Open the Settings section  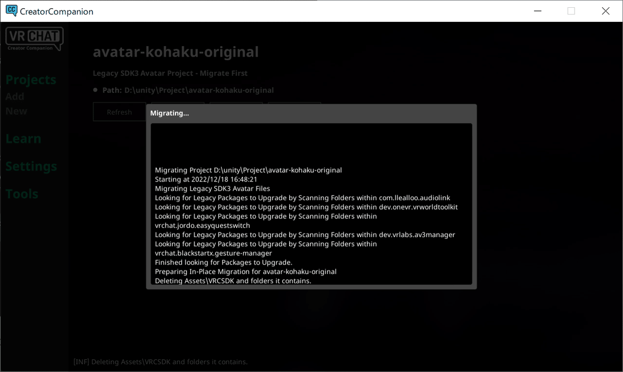point(31,167)
